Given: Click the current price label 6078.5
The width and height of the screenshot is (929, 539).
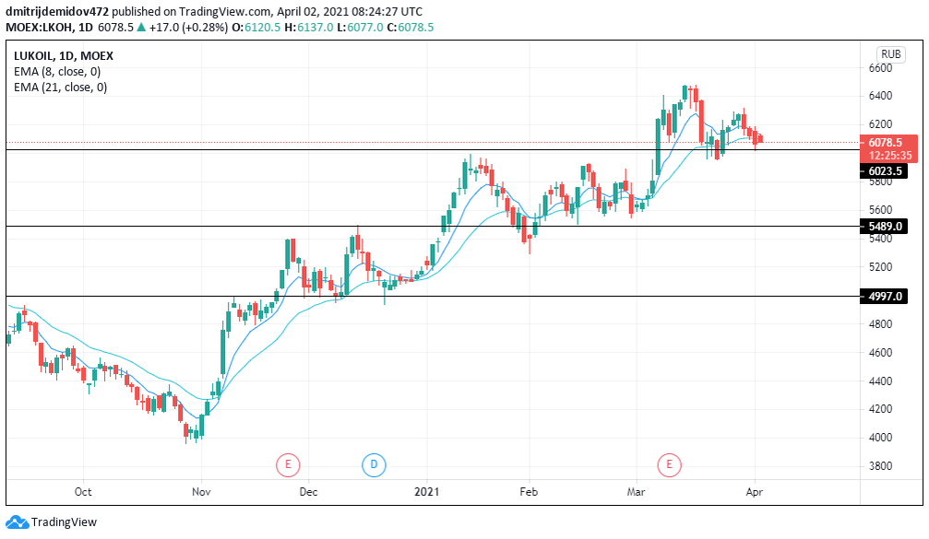Looking at the screenshot, I should [x=885, y=142].
